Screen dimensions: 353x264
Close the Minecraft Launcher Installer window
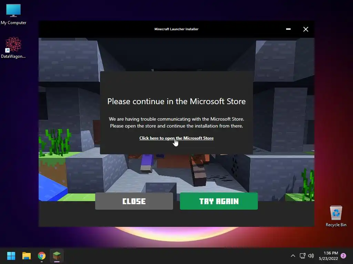pos(305,29)
